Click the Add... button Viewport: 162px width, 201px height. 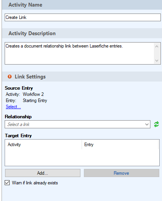click(43, 173)
